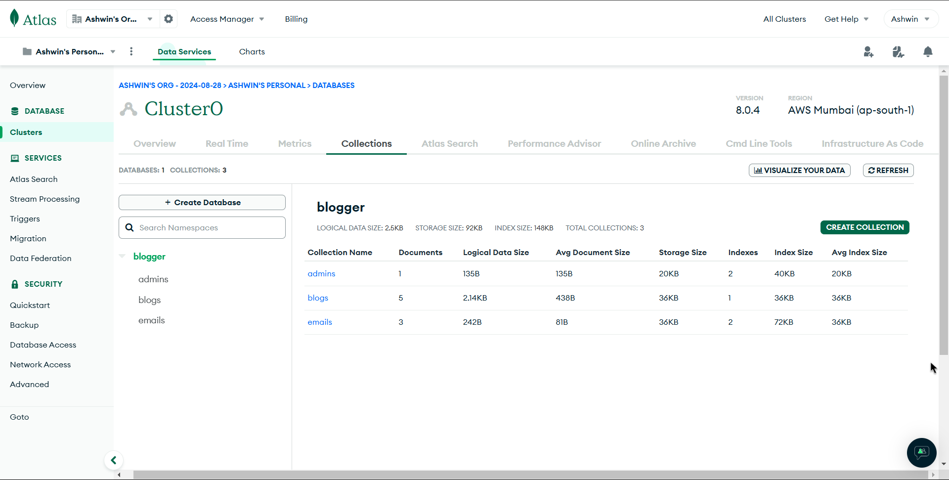Collapse the blogger database tree arrow
Screen dimensions: 949x480
click(x=122, y=256)
